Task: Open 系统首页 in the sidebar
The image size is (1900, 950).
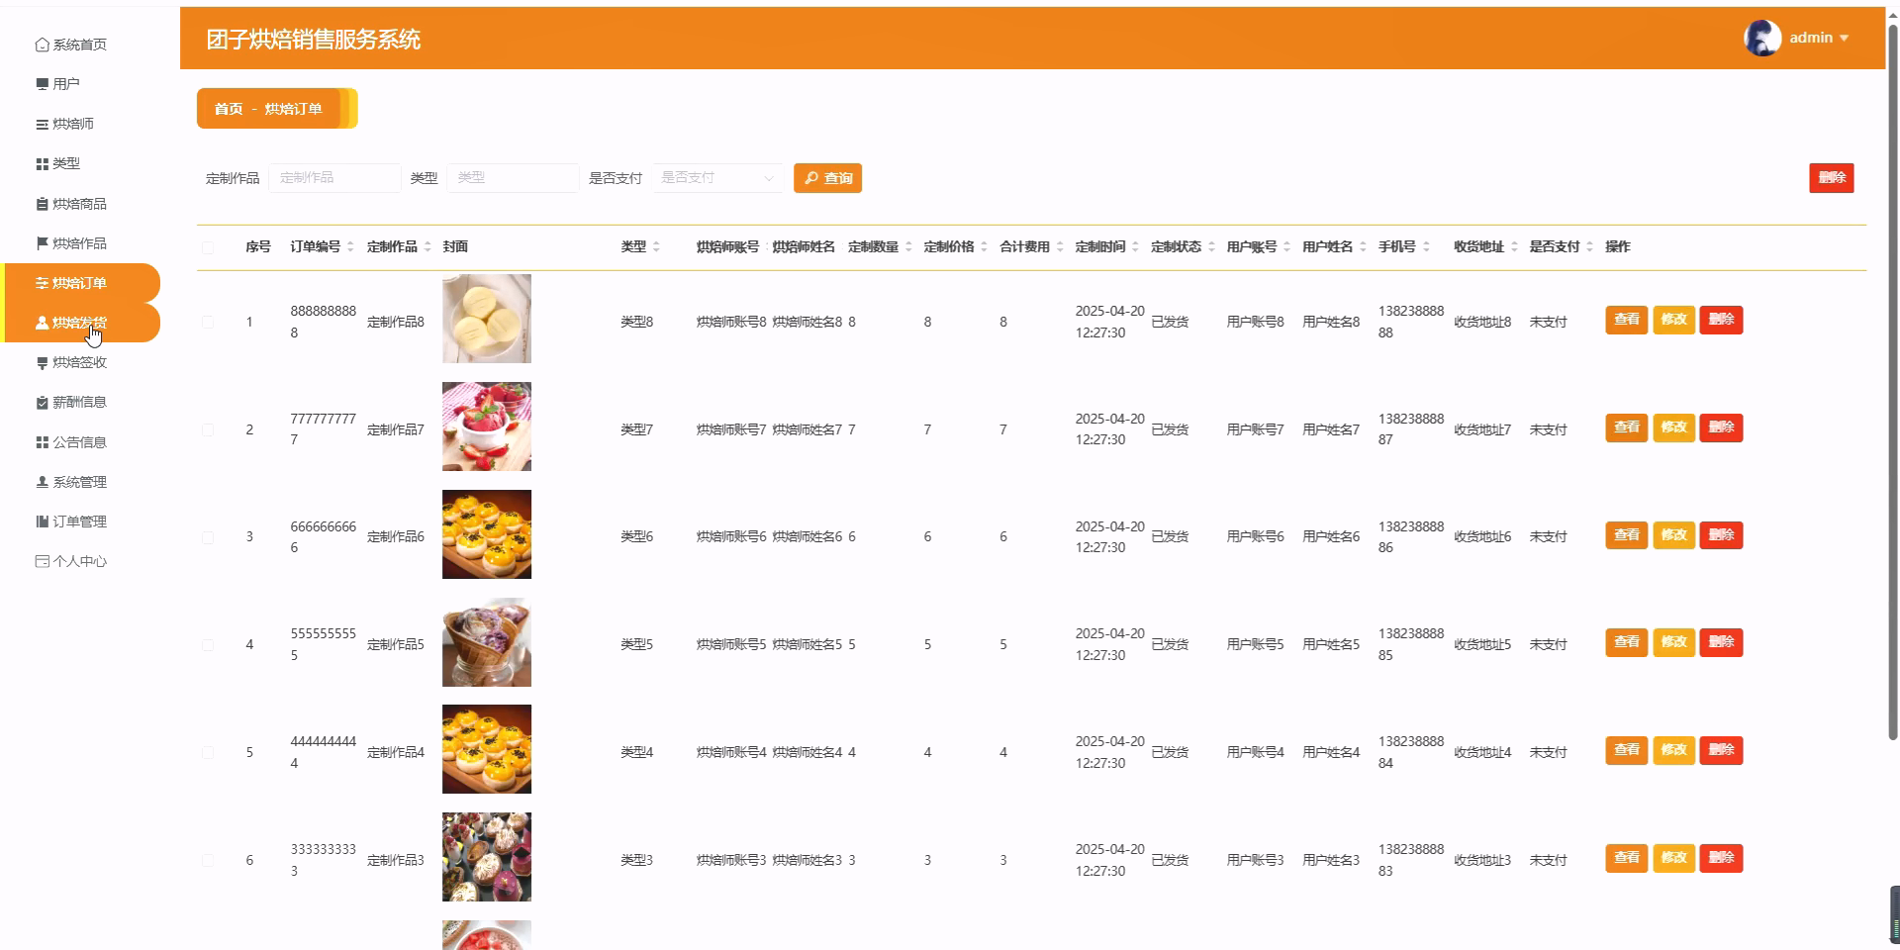Action: click(x=79, y=45)
